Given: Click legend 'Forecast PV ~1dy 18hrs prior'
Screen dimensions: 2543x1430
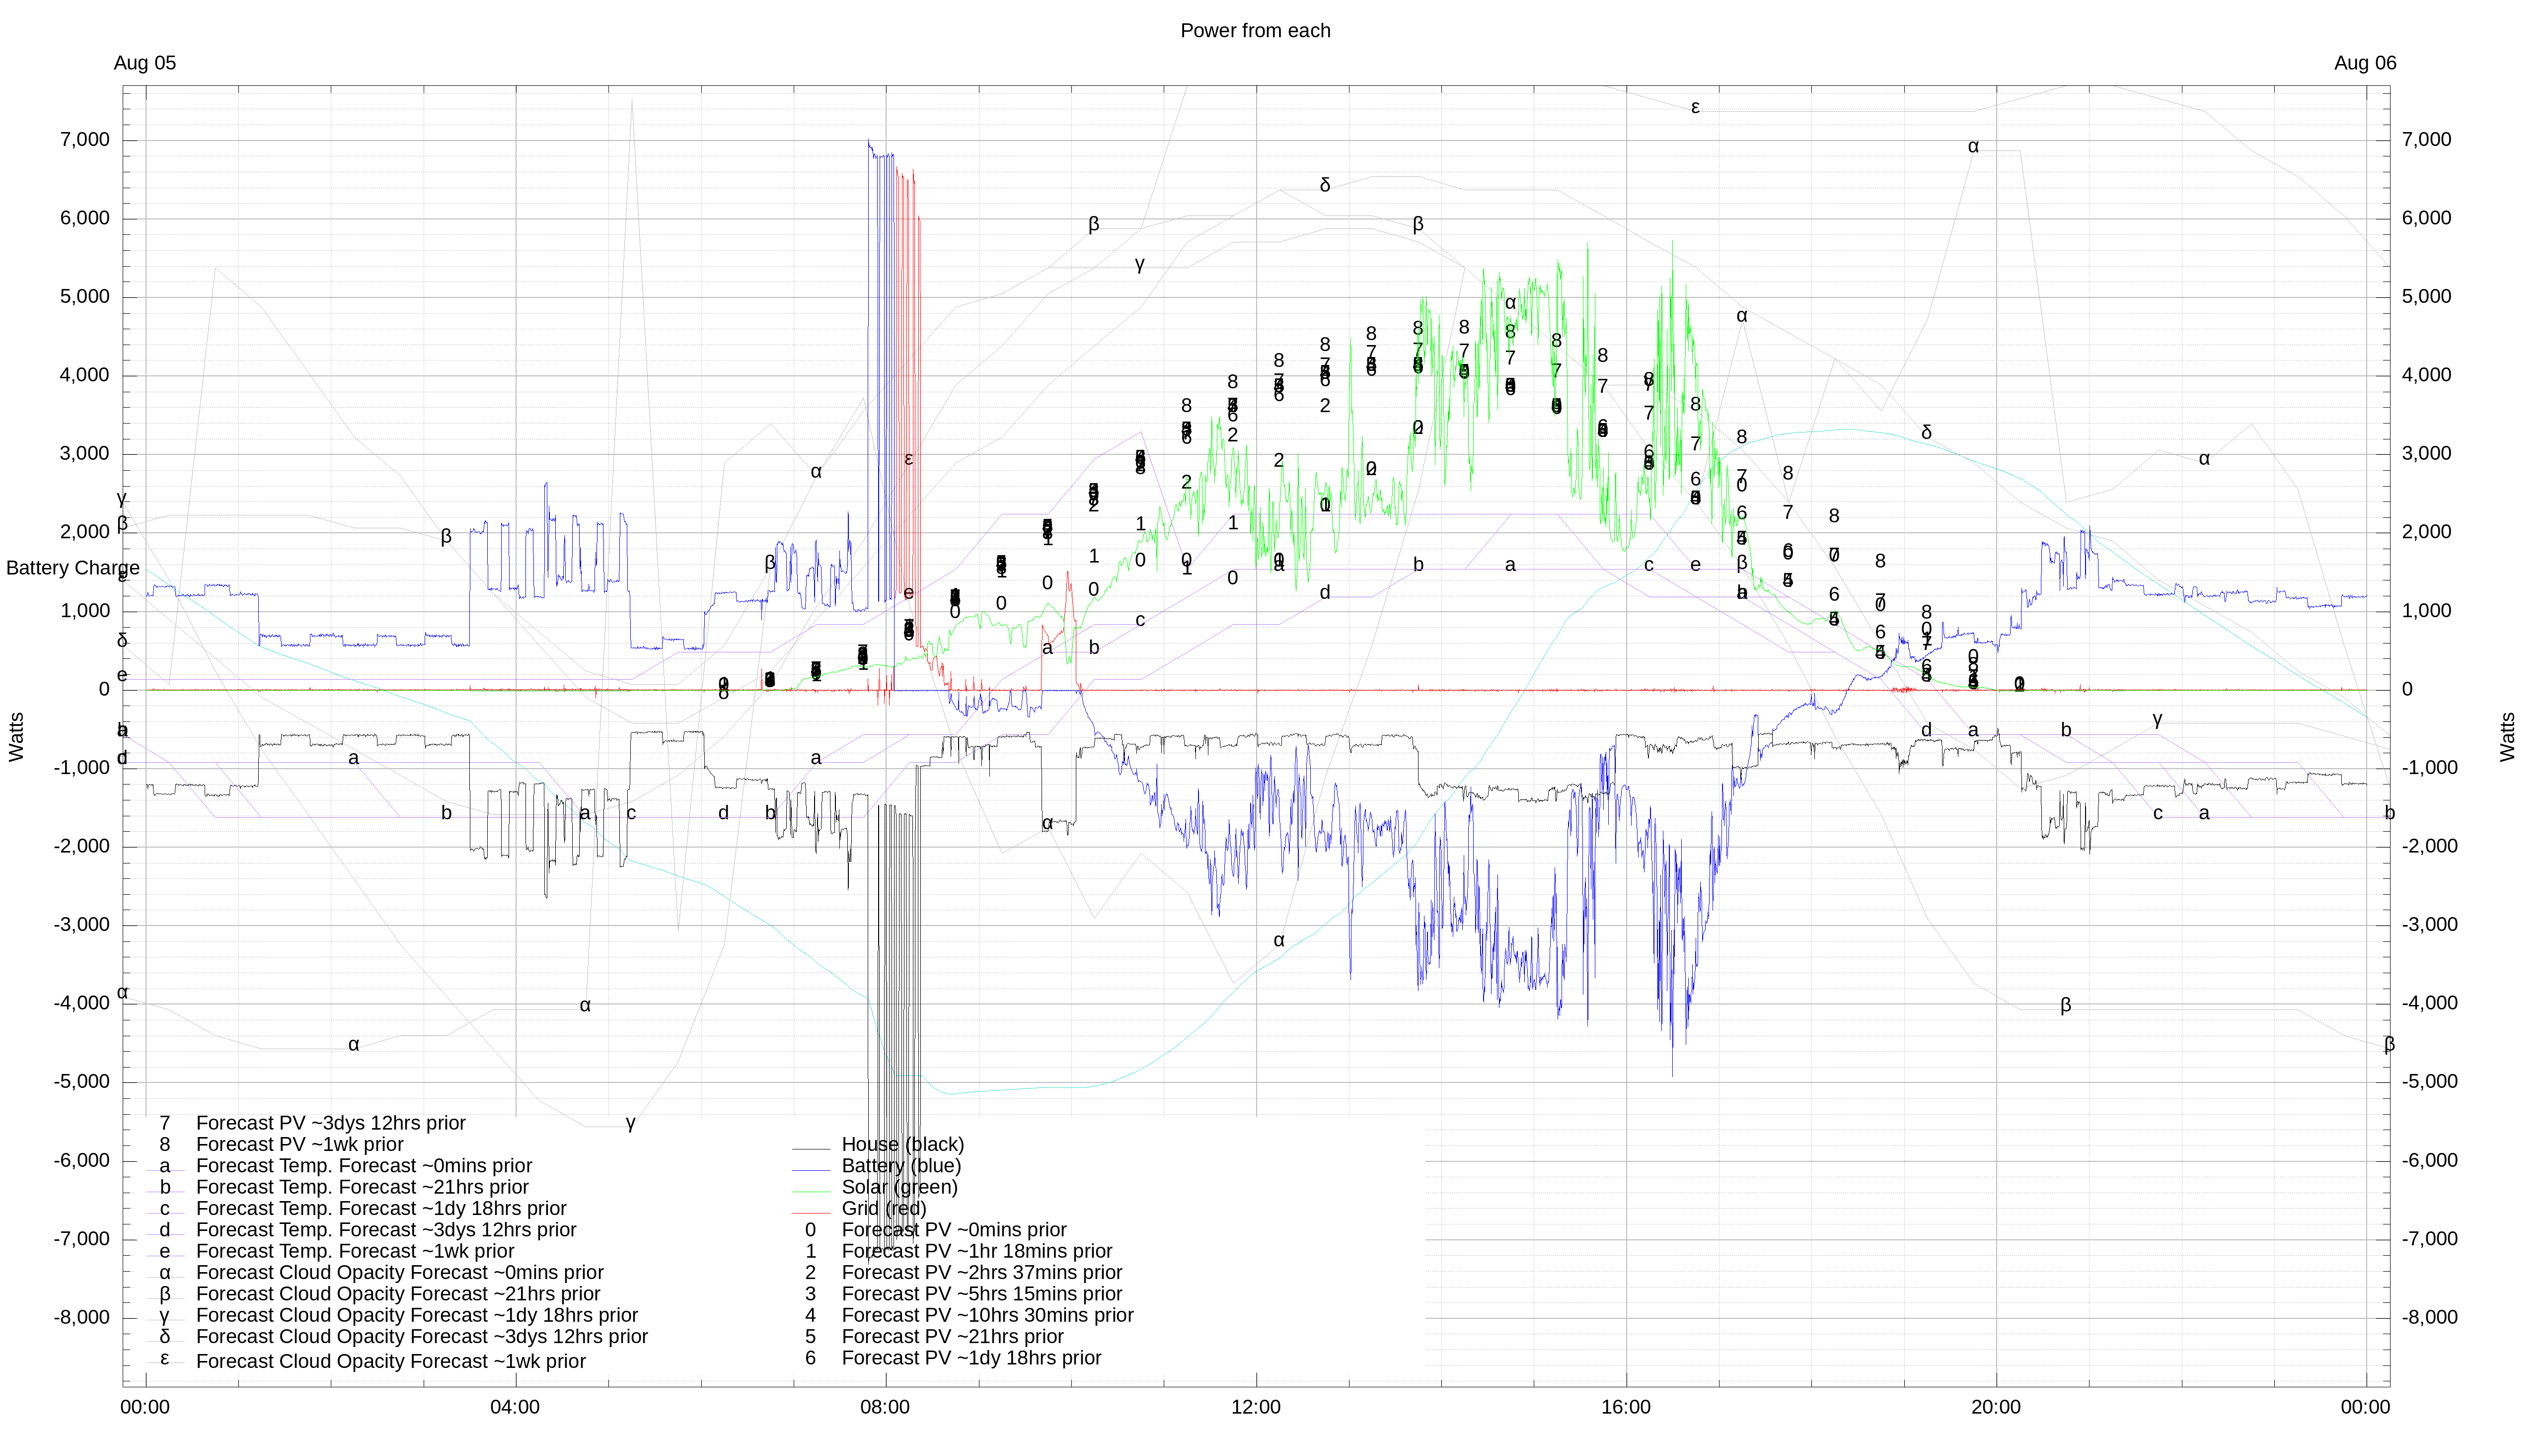Looking at the screenshot, I should click(972, 1358).
